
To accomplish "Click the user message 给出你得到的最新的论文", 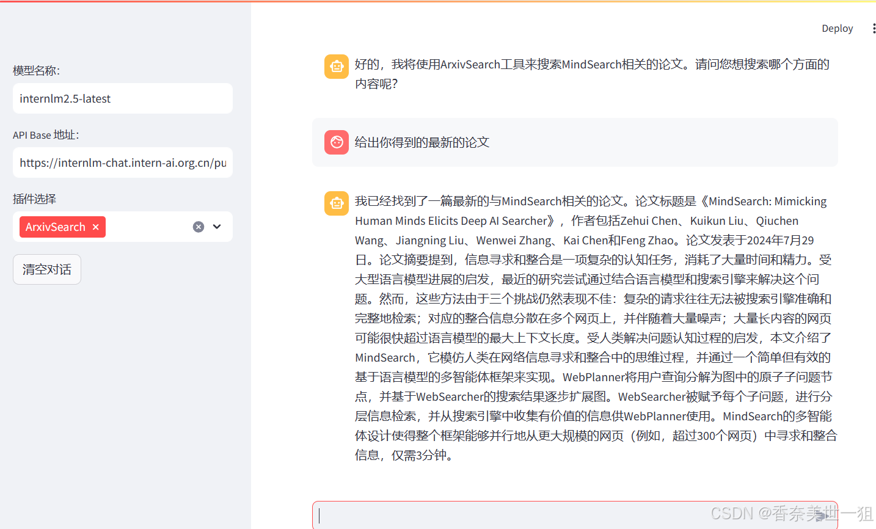I will click(422, 142).
